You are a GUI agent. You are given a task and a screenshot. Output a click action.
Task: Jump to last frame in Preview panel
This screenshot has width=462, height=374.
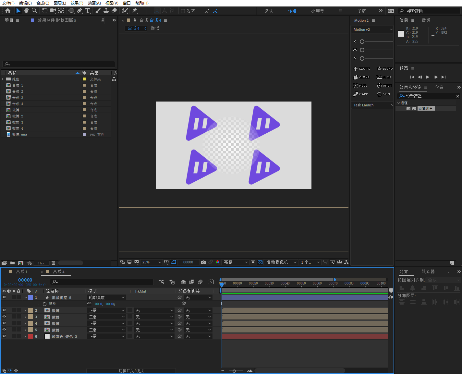coord(444,77)
